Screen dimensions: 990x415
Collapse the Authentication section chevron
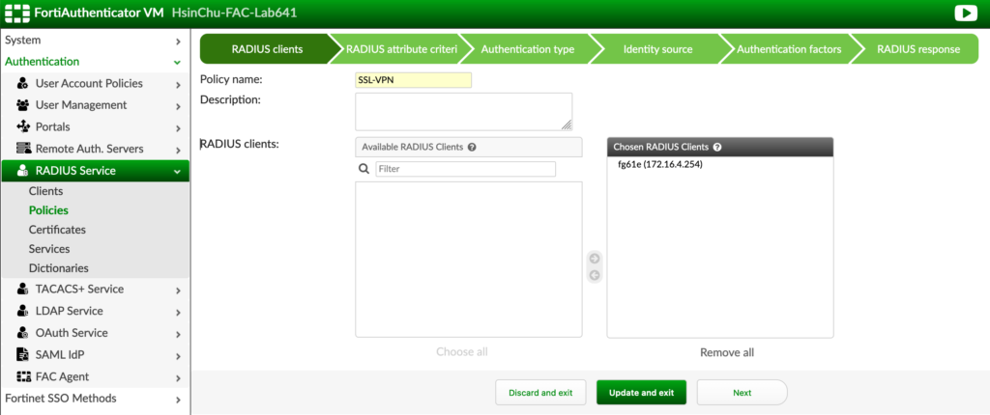(x=178, y=63)
